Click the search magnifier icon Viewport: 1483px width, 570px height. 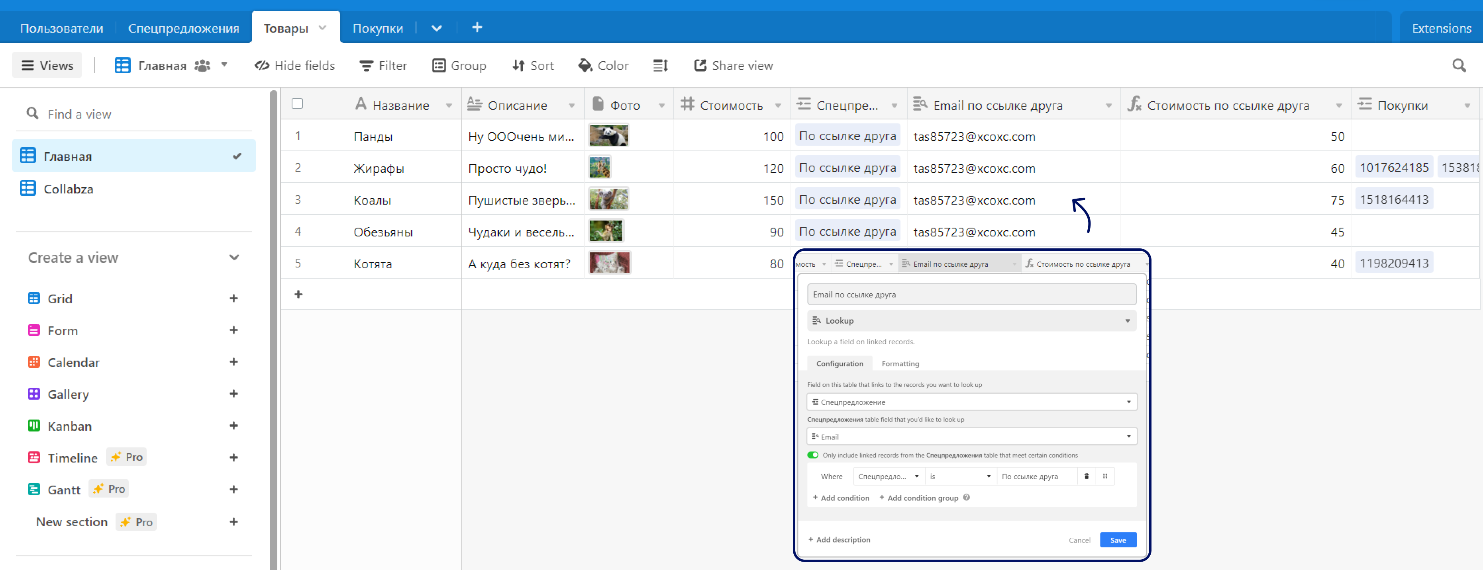point(1459,66)
